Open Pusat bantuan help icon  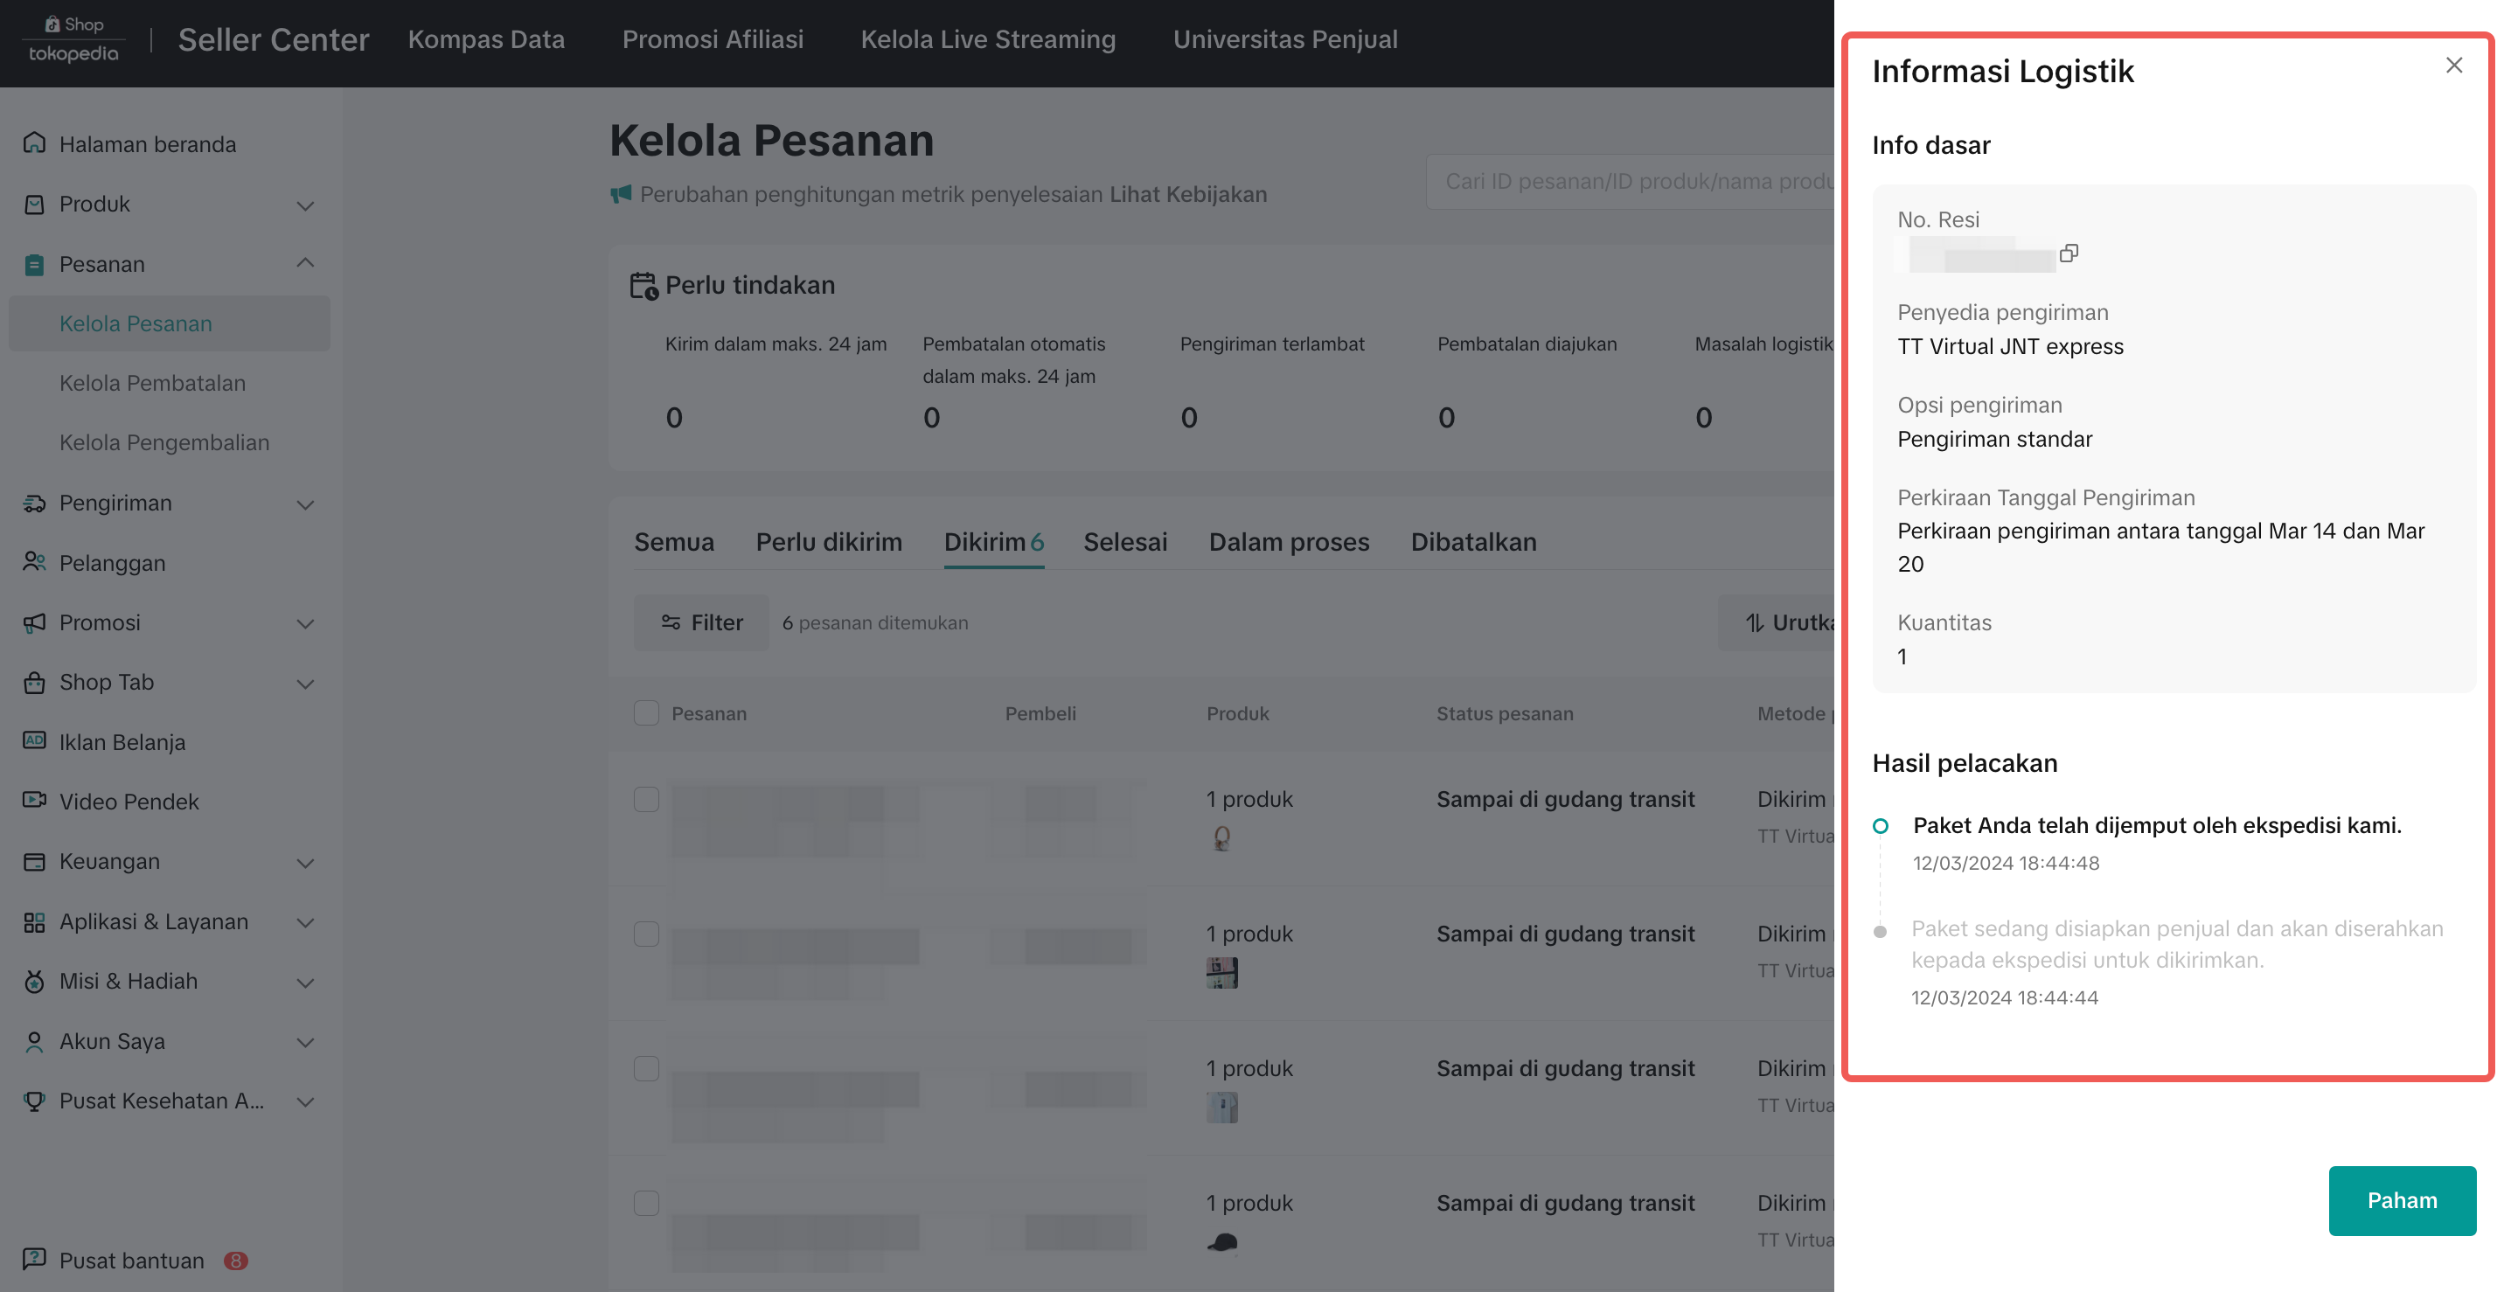[34, 1259]
